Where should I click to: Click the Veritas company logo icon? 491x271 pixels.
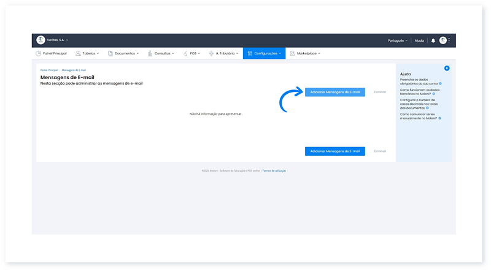click(41, 40)
